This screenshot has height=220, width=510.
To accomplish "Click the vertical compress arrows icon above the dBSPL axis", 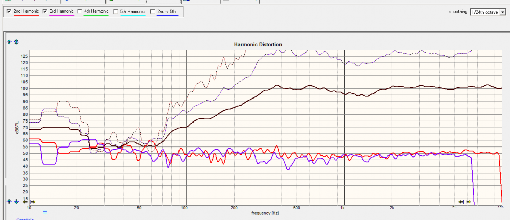I will click(x=15, y=42).
